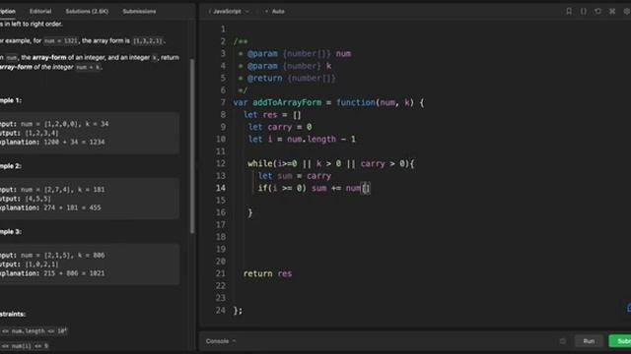Screen dimensions: 631x354
Task: Bookmark the code with the bookmark icon
Action: pos(569,11)
